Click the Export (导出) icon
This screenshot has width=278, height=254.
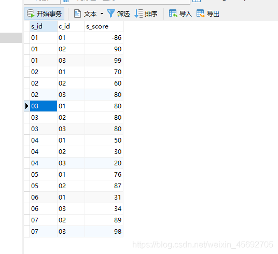click(x=201, y=13)
